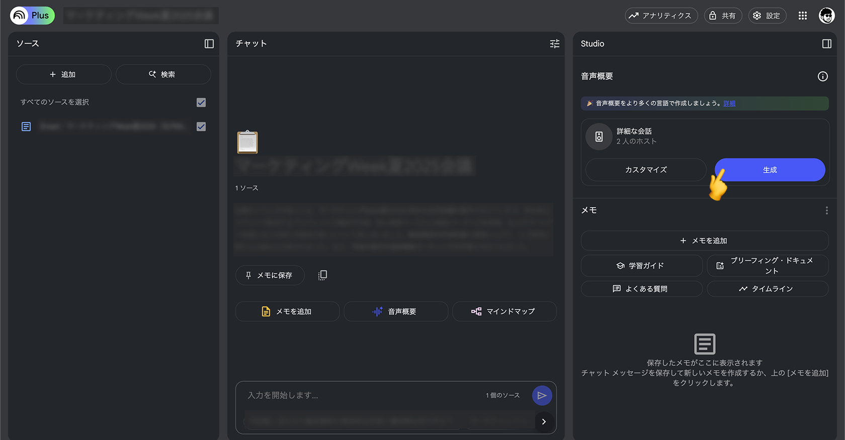The image size is (845, 440).
Task: Open アナリティクス from the top bar
Action: pyautogui.click(x=661, y=16)
